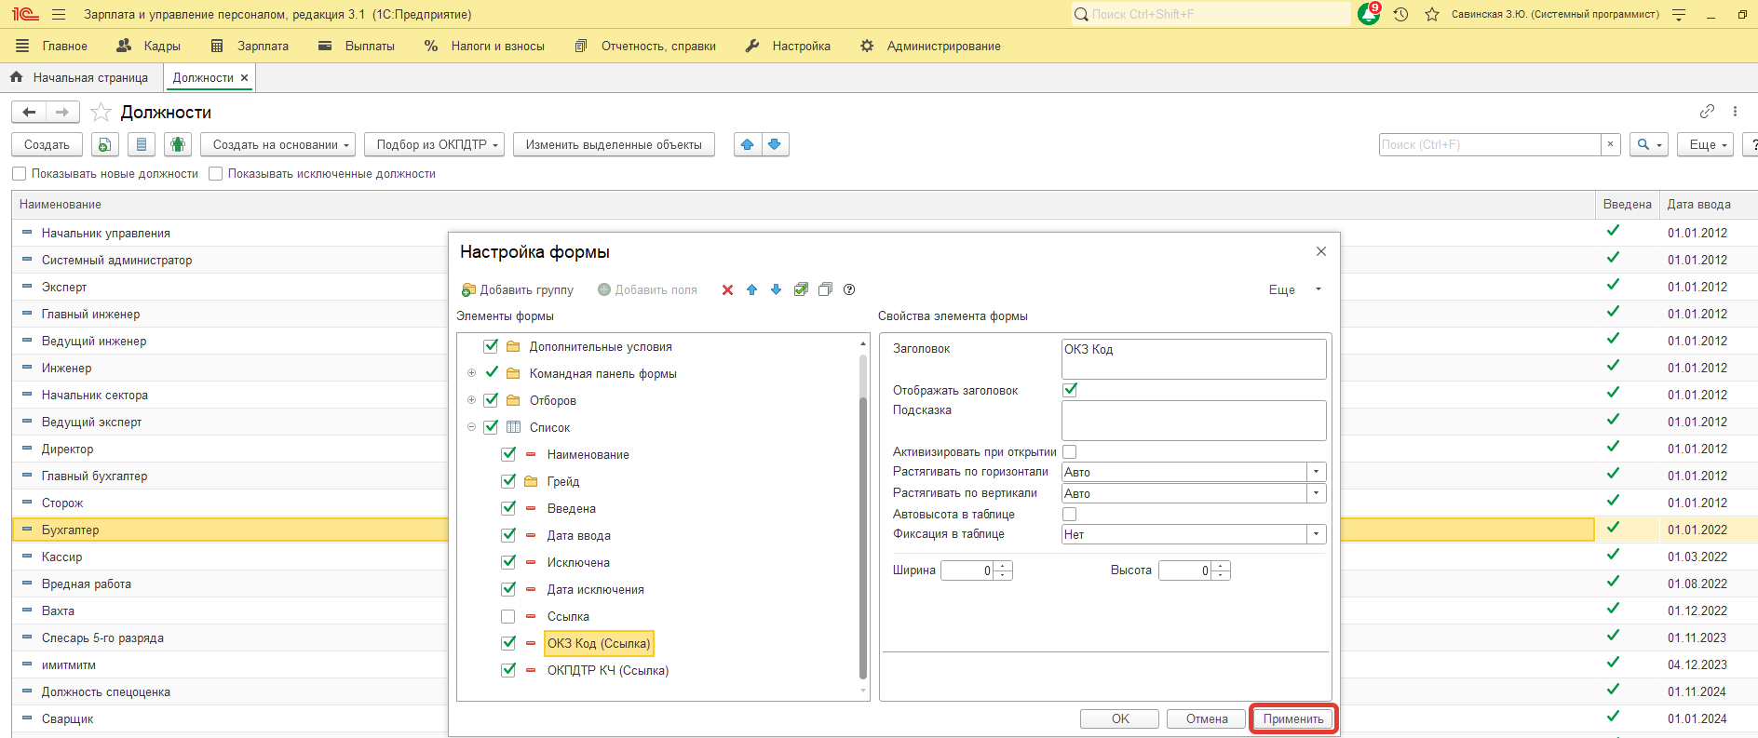Move element down with blue arrow icon
1758x738 pixels.
coord(776,290)
